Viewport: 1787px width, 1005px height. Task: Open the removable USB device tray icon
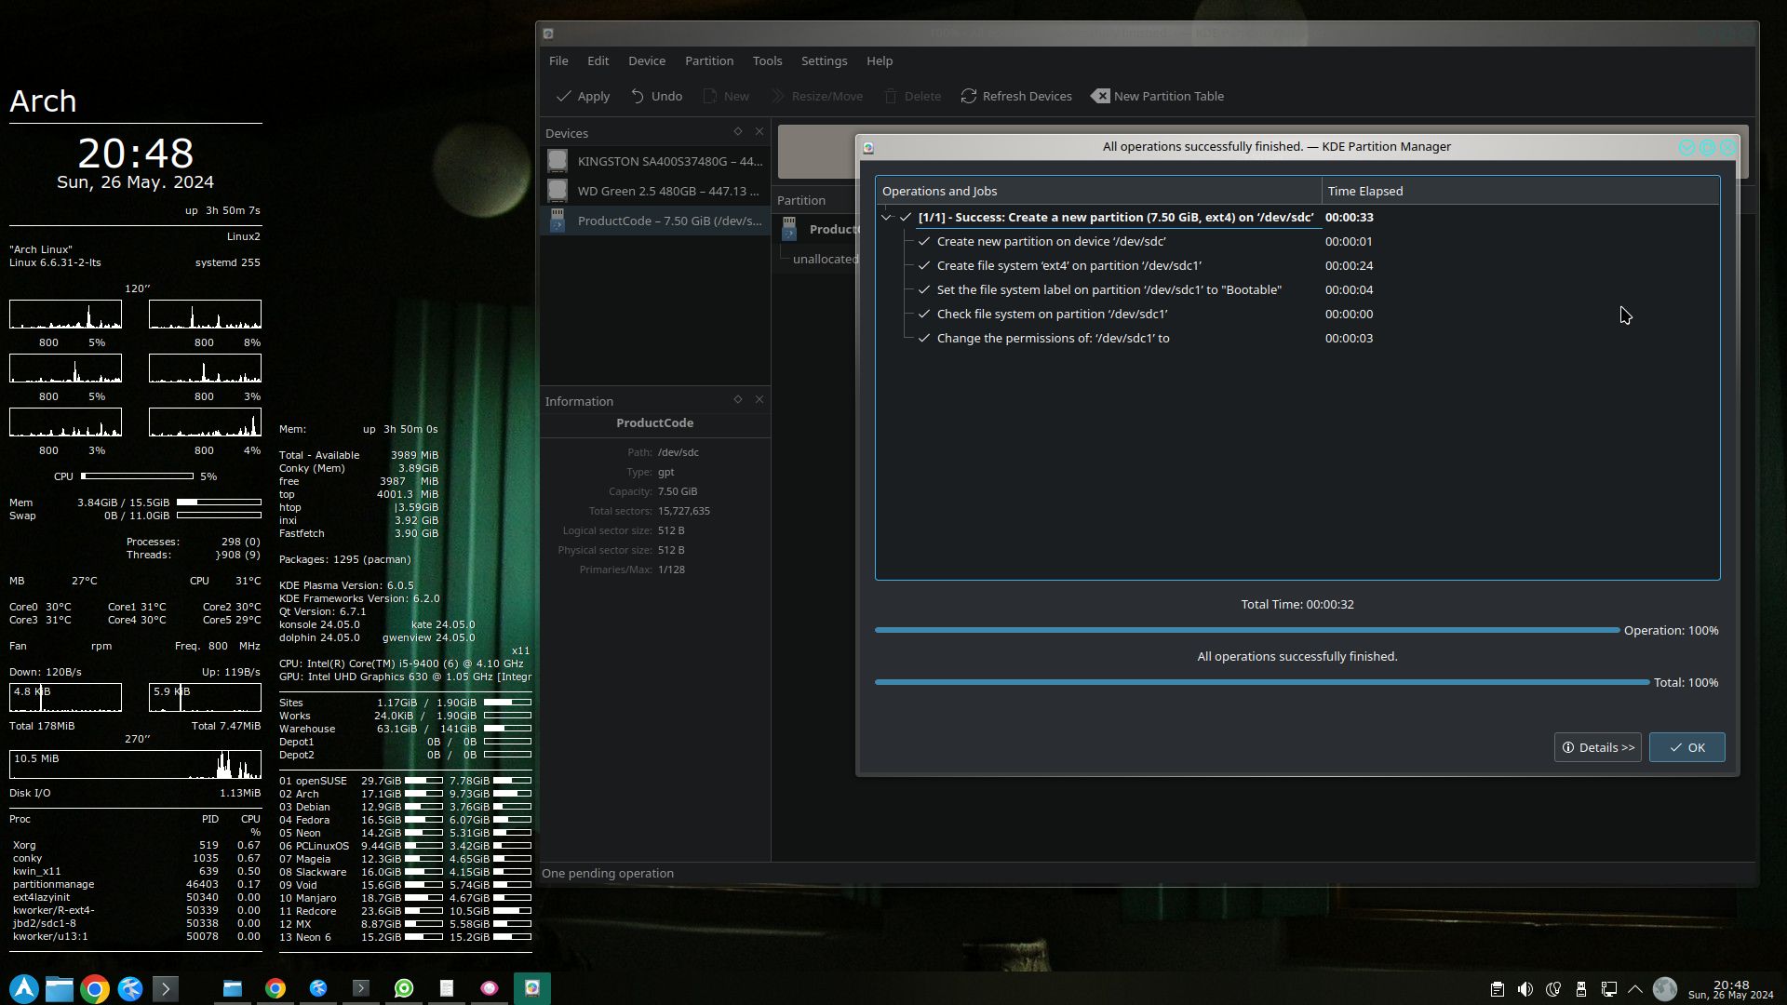click(1581, 989)
